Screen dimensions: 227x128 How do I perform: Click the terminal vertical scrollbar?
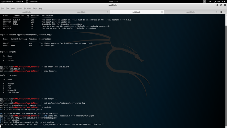[x=226, y=71]
